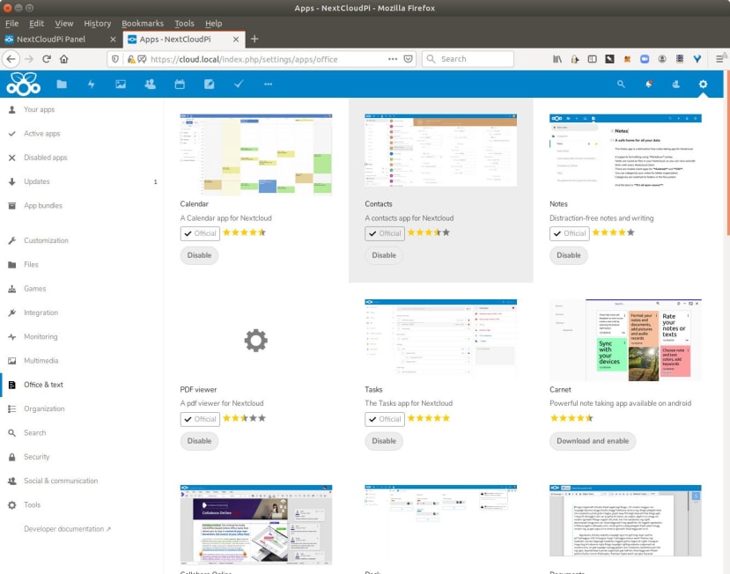Viewport: 730px width, 574px height.
Task: Disable the Notes app
Action: pos(569,255)
